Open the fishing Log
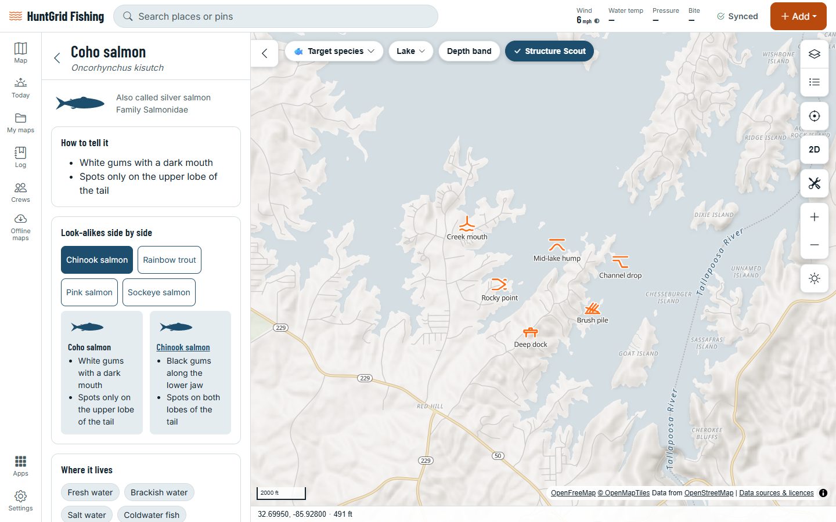 pyautogui.click(x=20, y=157)
